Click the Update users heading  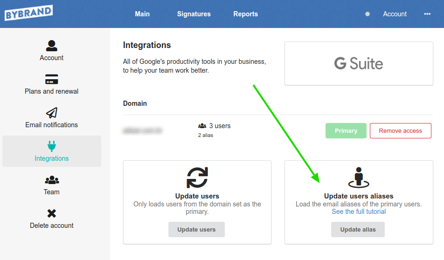197,196
